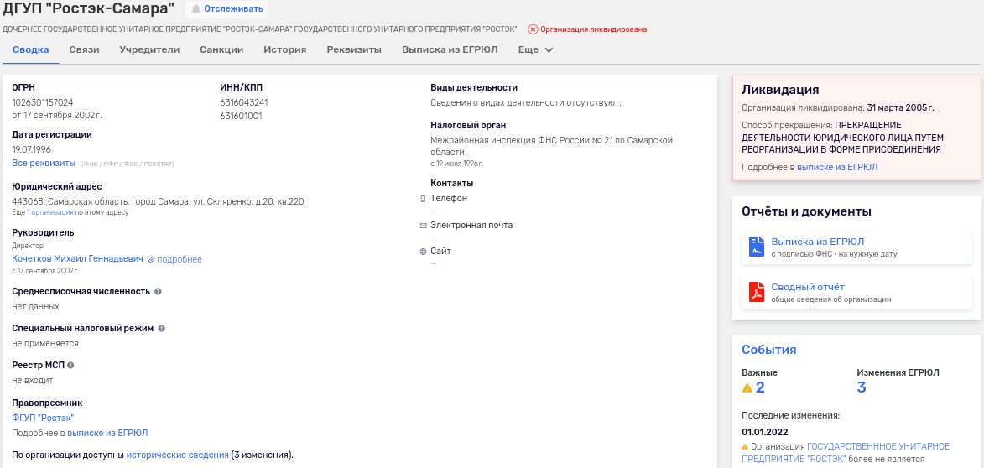984x468 pixels.
Task: Open director Кочетков Михаил Геннадьевич profile
Action: (77, 259)
